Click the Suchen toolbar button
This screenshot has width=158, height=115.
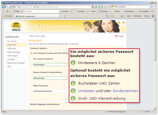tap(64, 11)
